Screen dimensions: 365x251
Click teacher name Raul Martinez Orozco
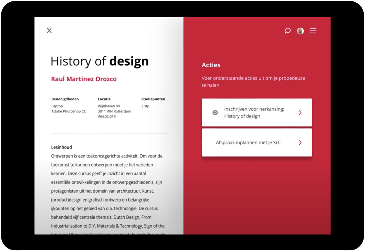(x=84, y=79)
